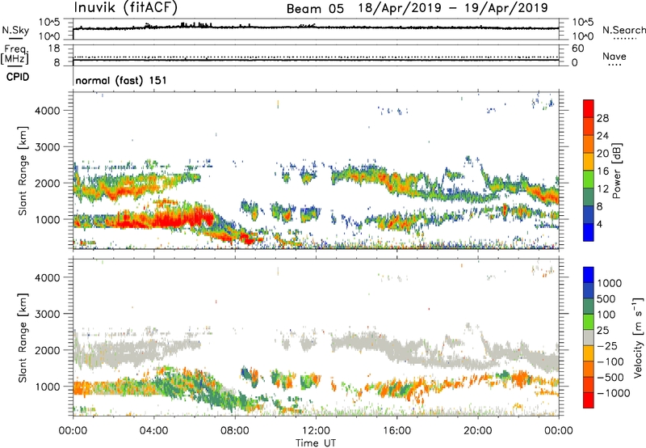
Task: Click the N.Search legend label
Action: tap(623, 30)
